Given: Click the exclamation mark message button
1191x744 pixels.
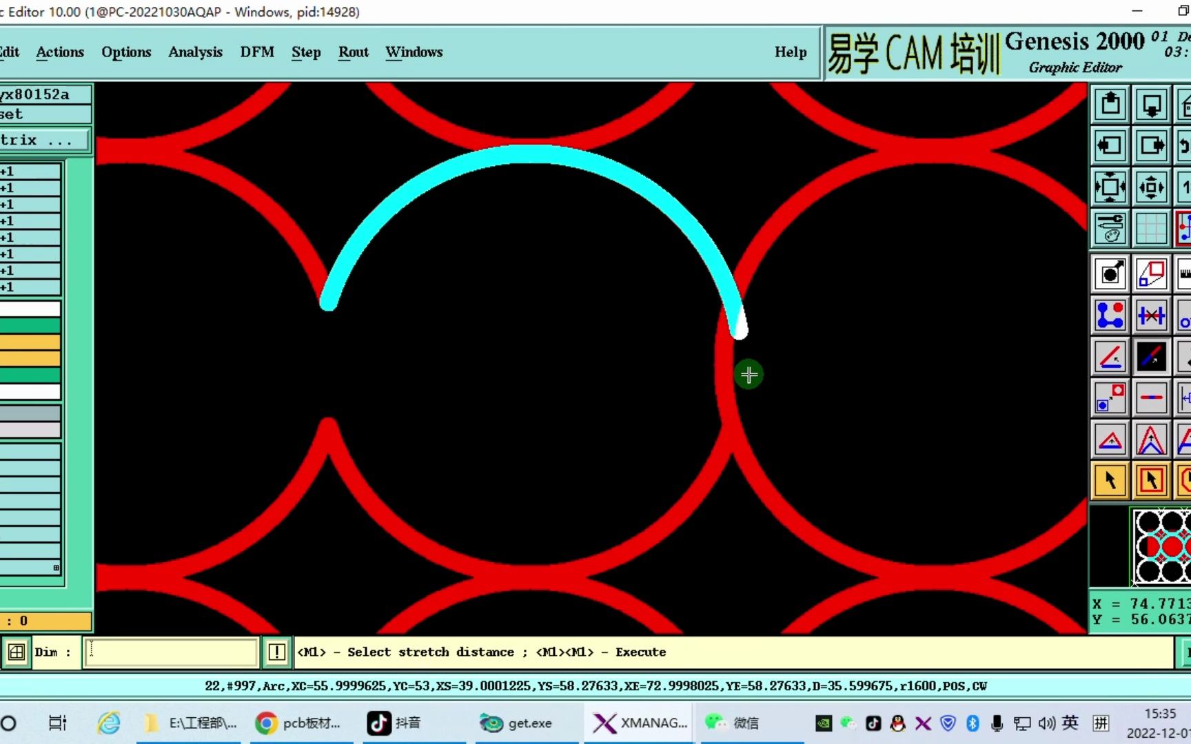Looking at the screenshot, I should [276, 652].
